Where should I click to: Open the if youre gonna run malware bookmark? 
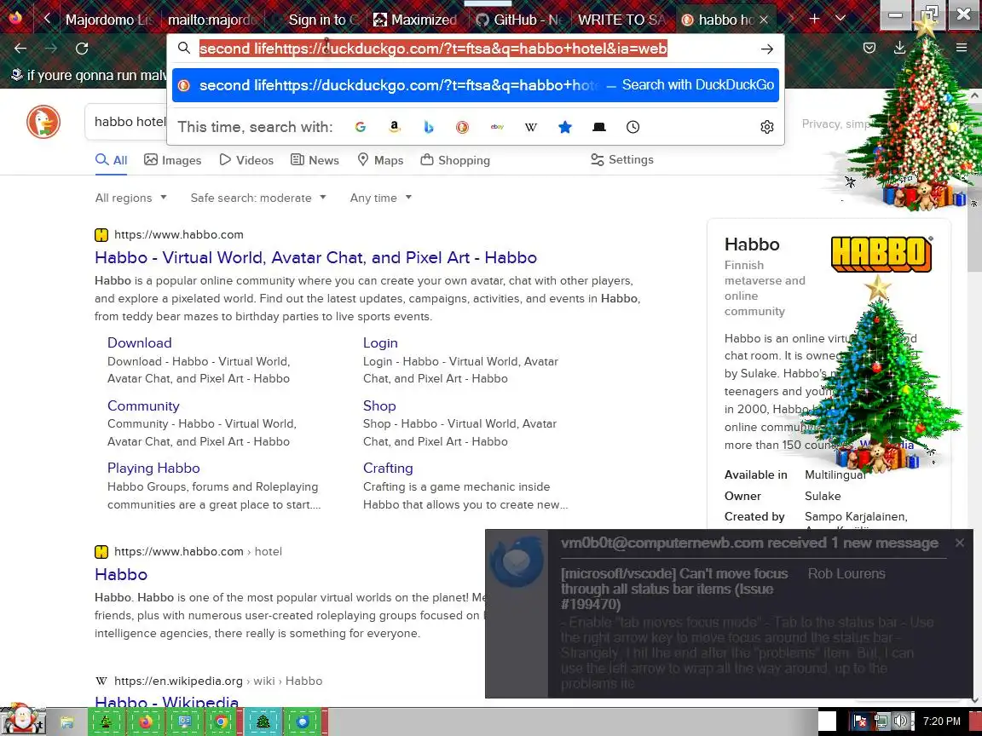tap(89, 76)
